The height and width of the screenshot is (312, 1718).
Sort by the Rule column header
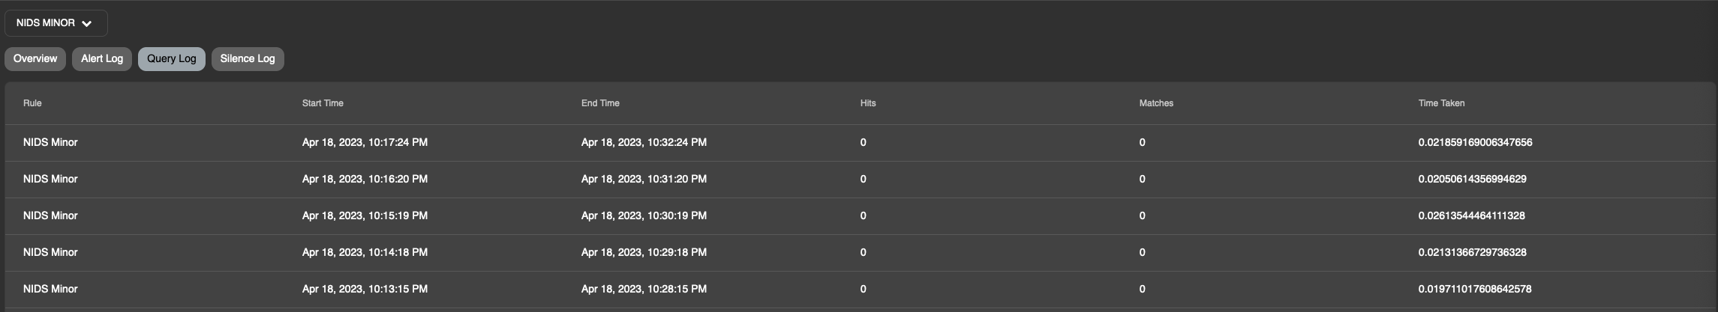click(x=32, y=103)
